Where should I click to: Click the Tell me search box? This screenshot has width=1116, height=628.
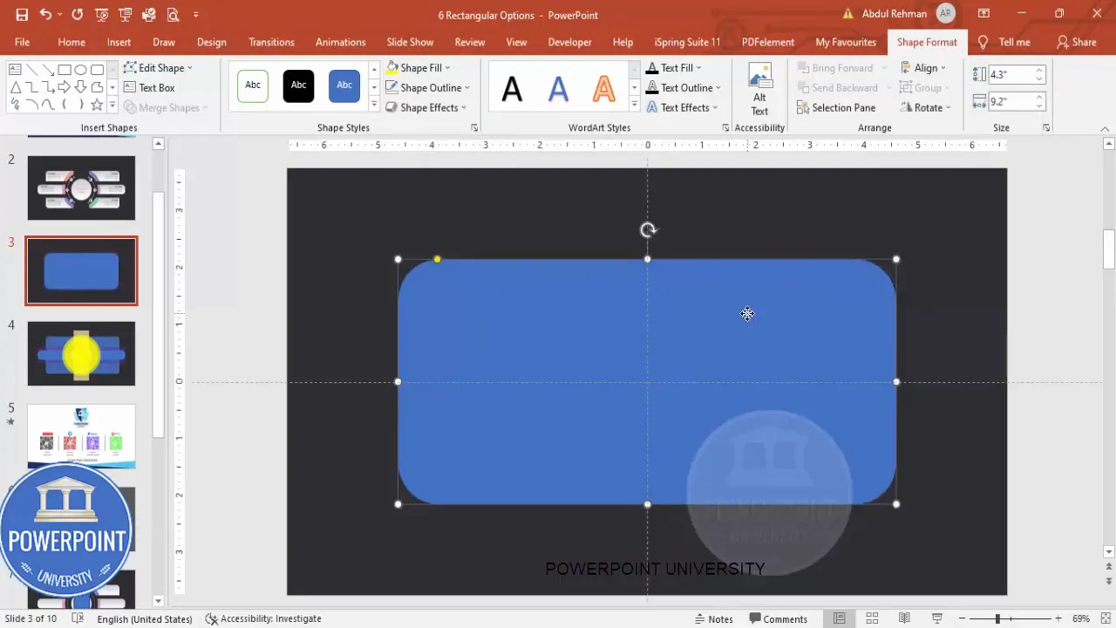point(1005,42)
